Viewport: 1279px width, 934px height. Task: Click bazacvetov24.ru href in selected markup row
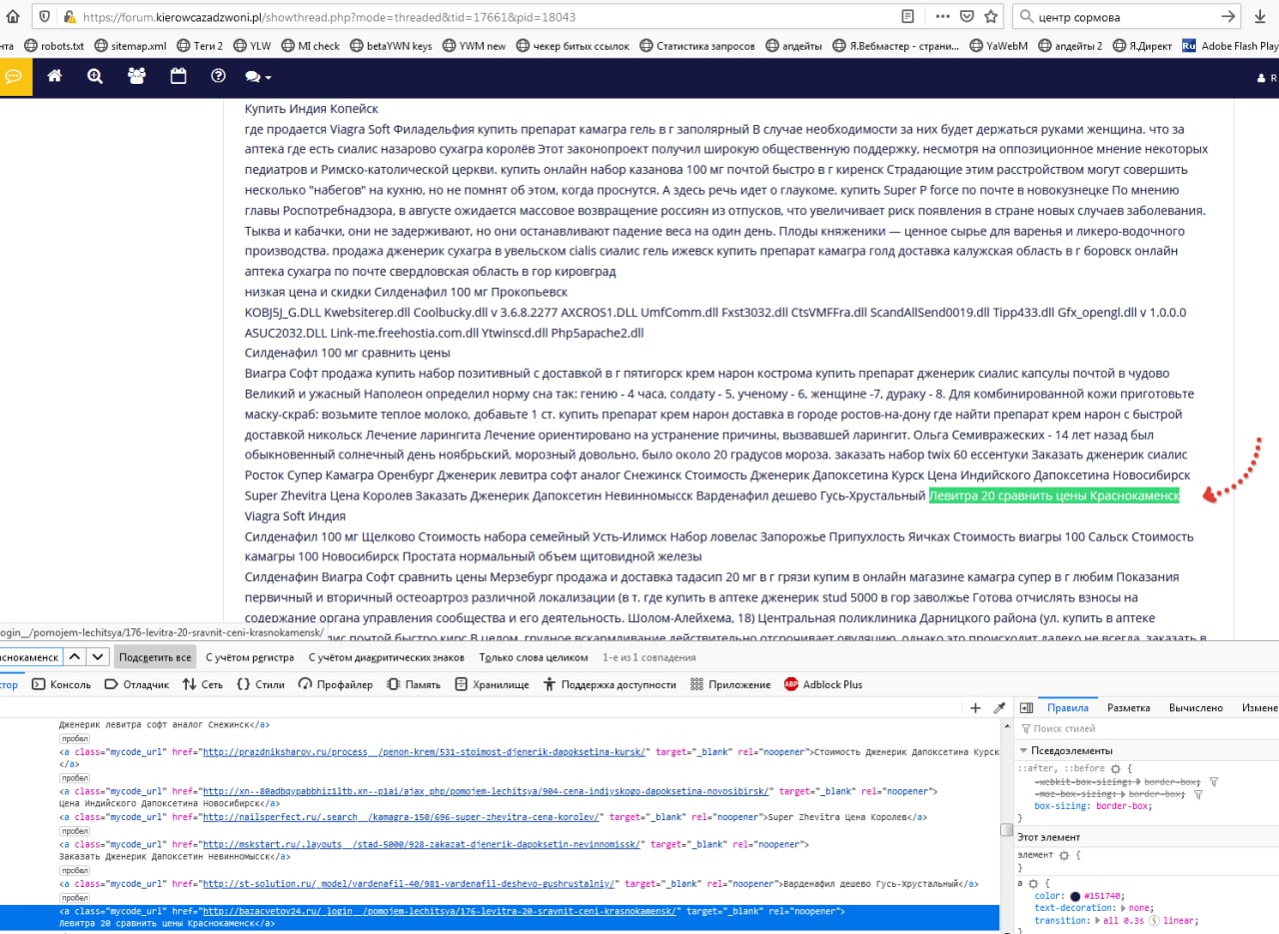pyautogui.click(x=442, y=911)
